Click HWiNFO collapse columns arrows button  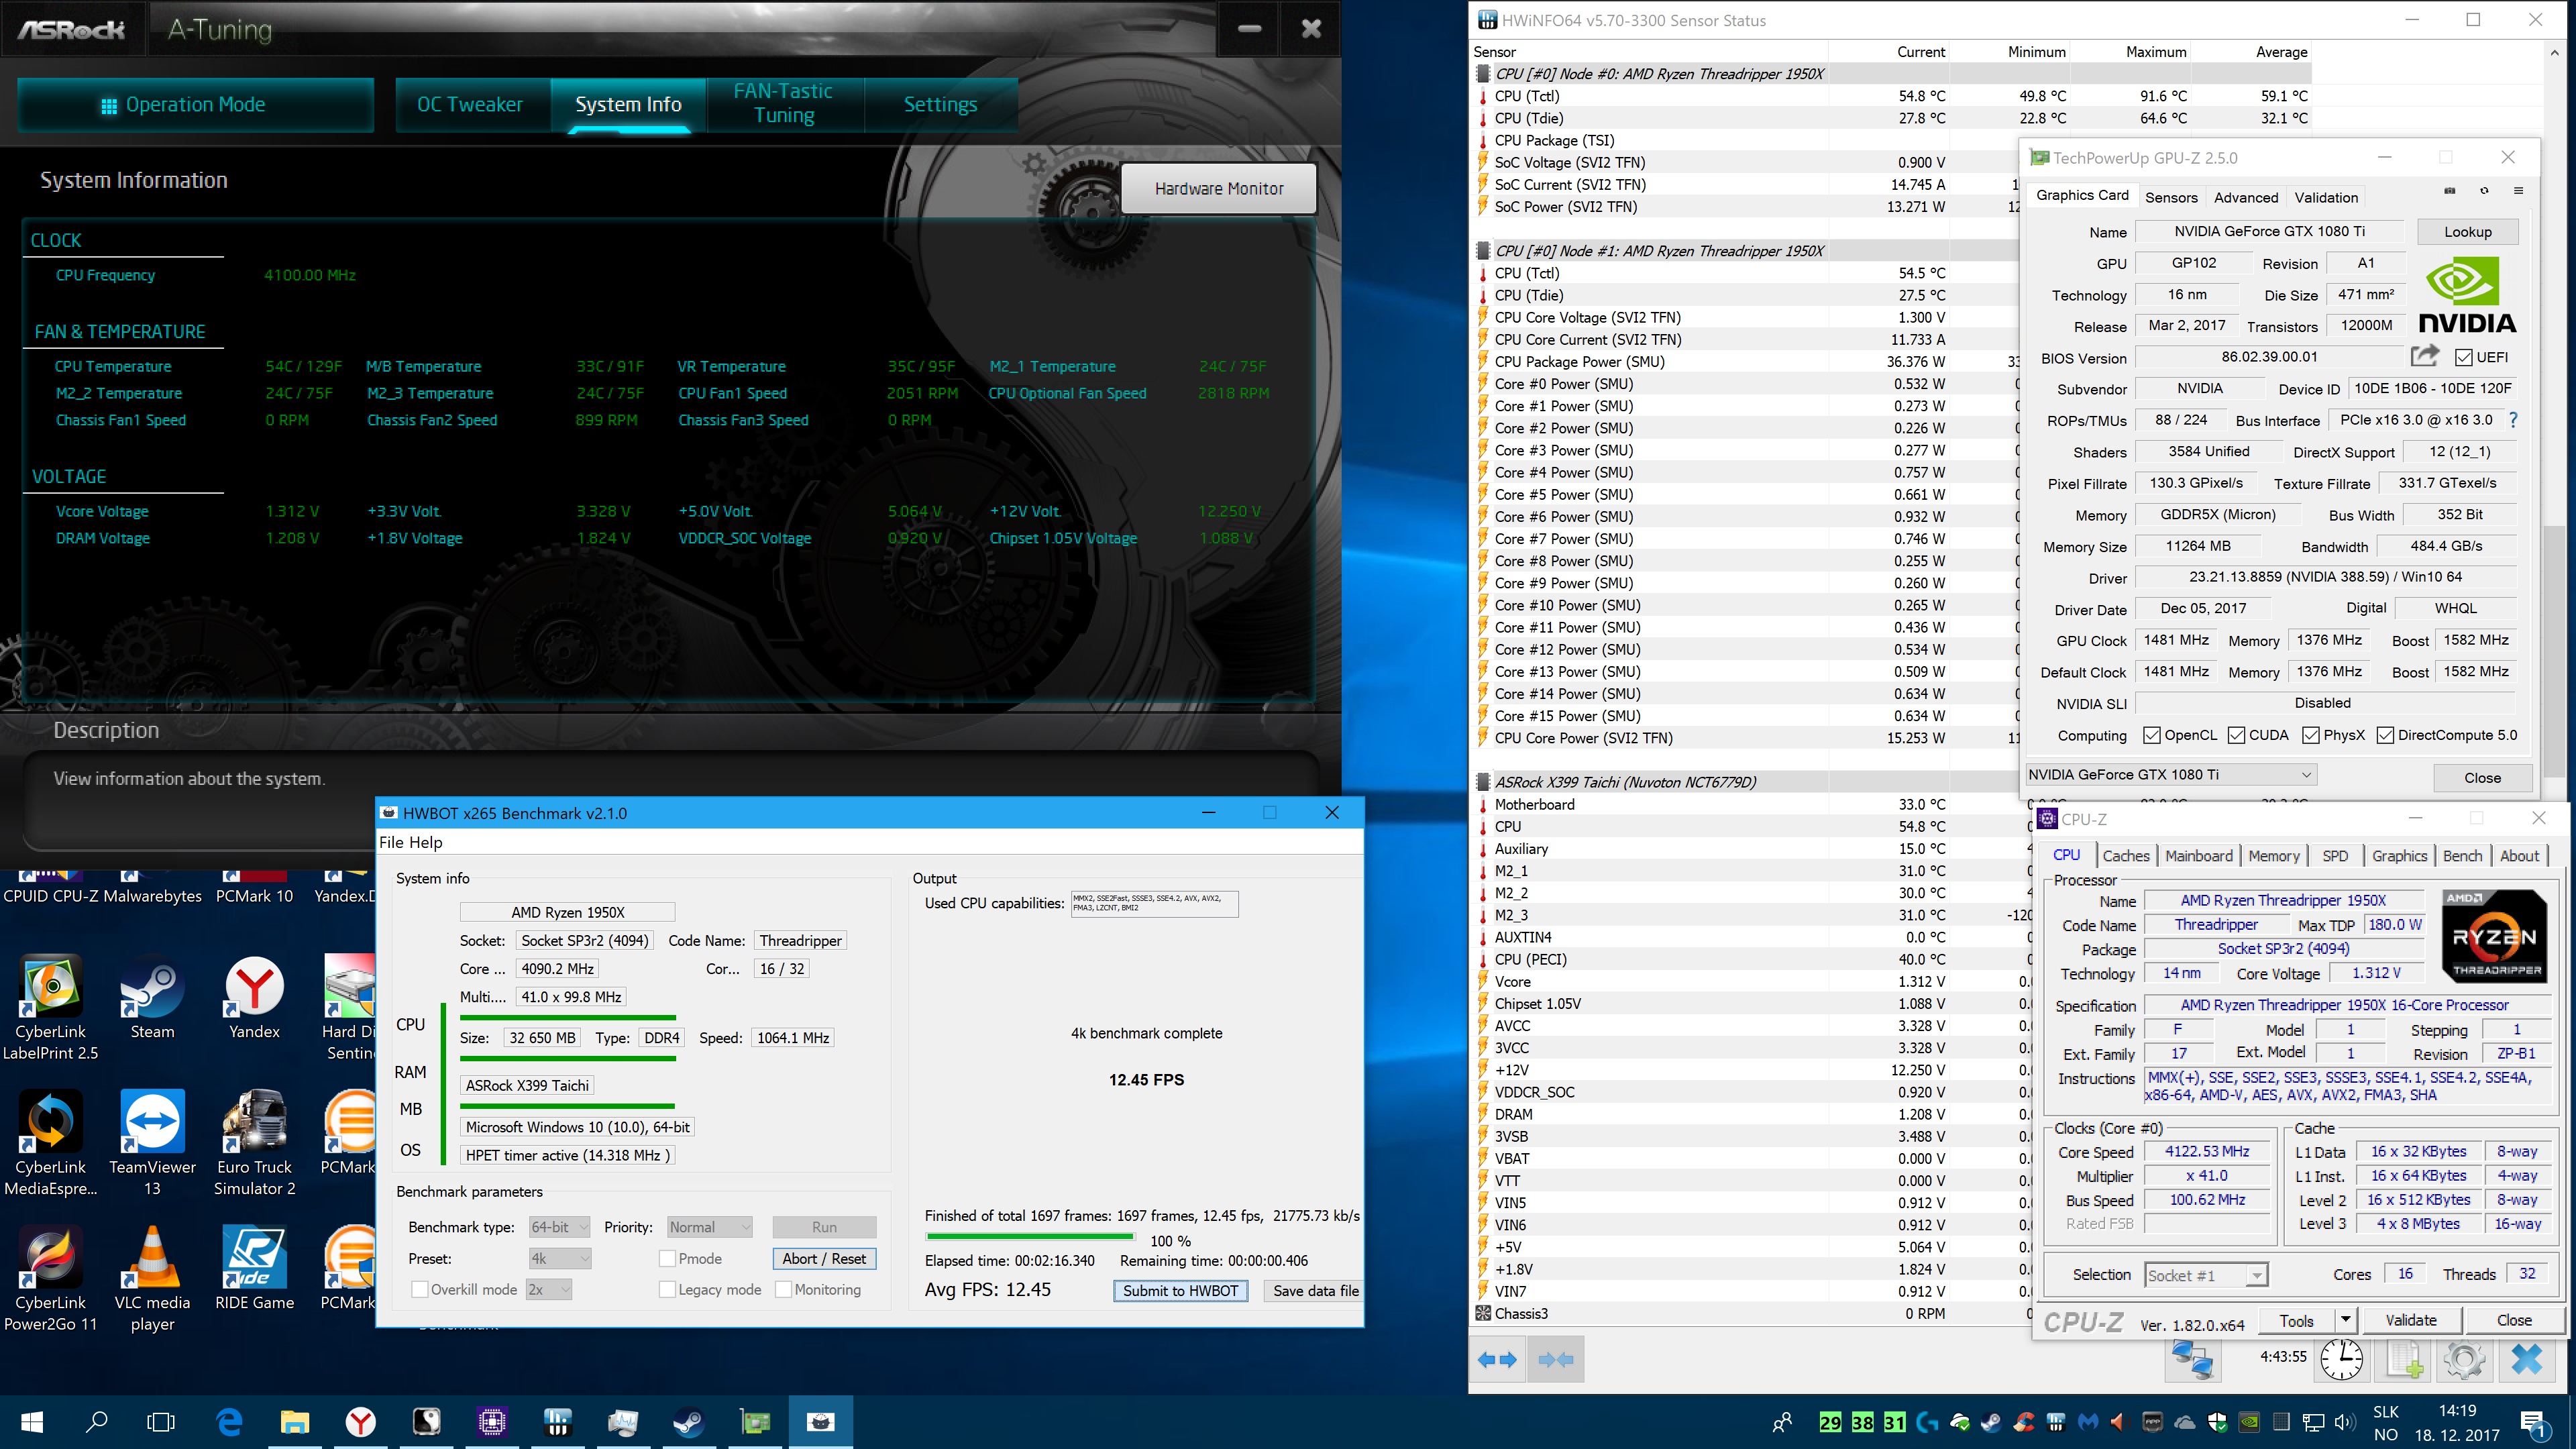tap(1556, 1359)
